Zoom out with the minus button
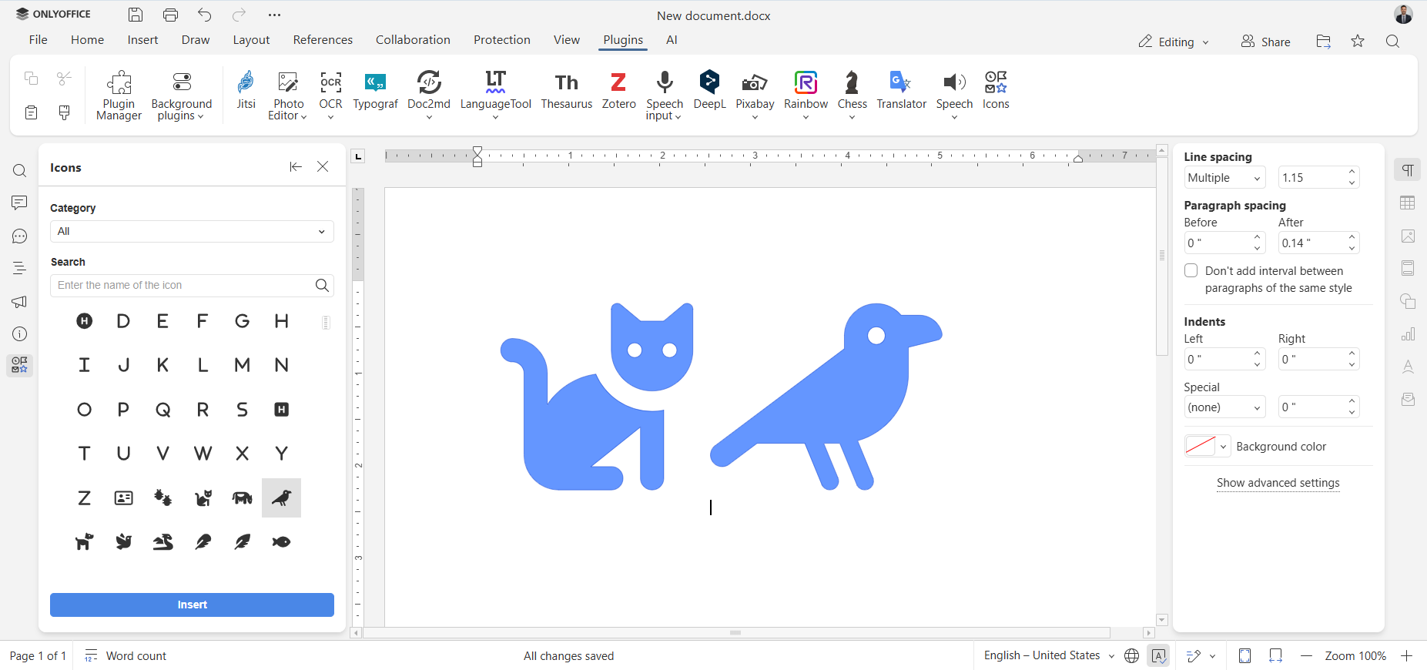1427x670 pixels. (1306, 655)
